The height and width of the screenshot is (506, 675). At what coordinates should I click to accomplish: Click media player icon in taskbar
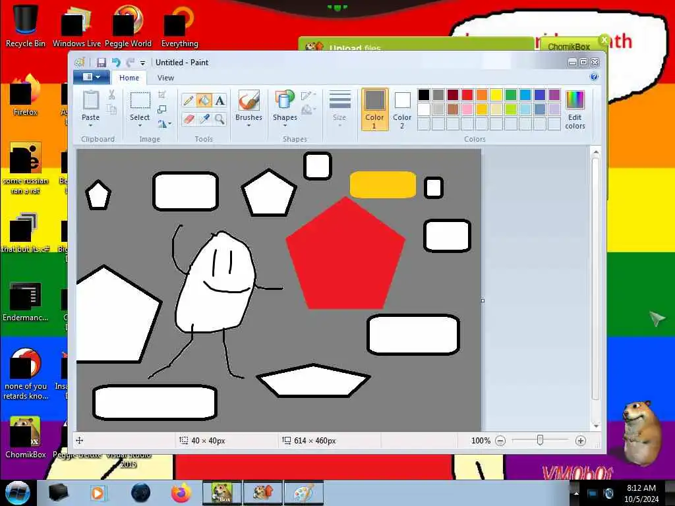98,493
